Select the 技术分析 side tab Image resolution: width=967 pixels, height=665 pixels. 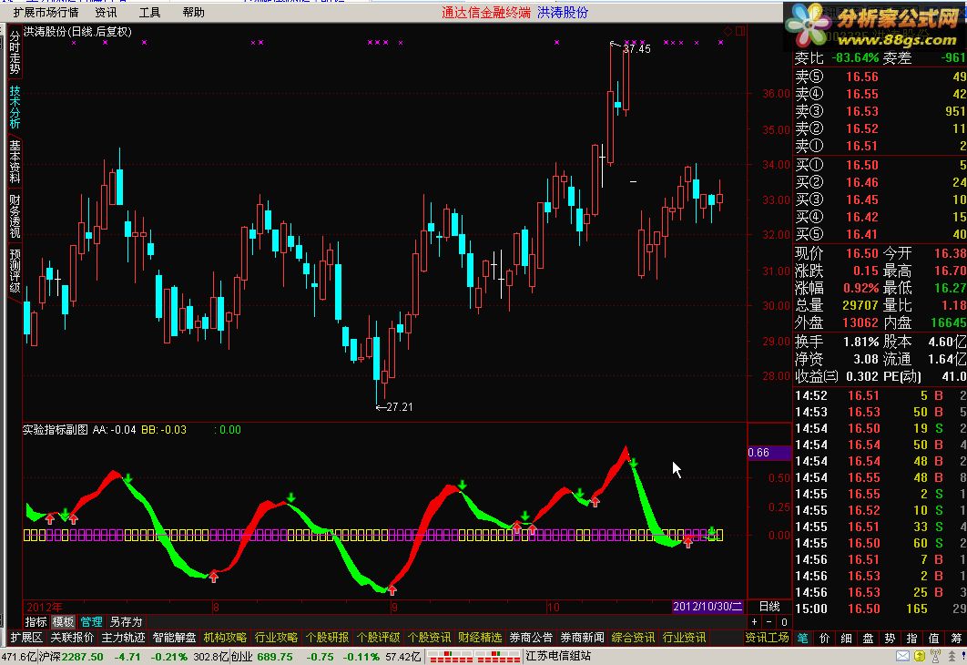point(15,107)
